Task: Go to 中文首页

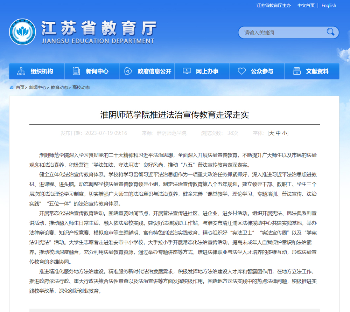Action: 306,6
